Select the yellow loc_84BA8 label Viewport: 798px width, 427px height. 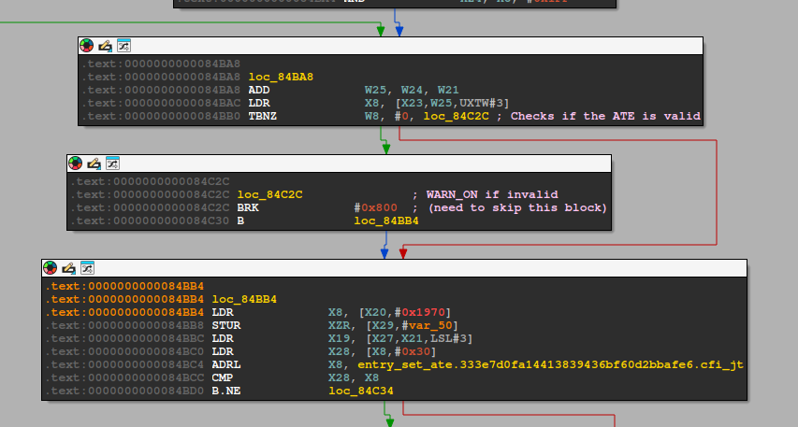(281, 77)
